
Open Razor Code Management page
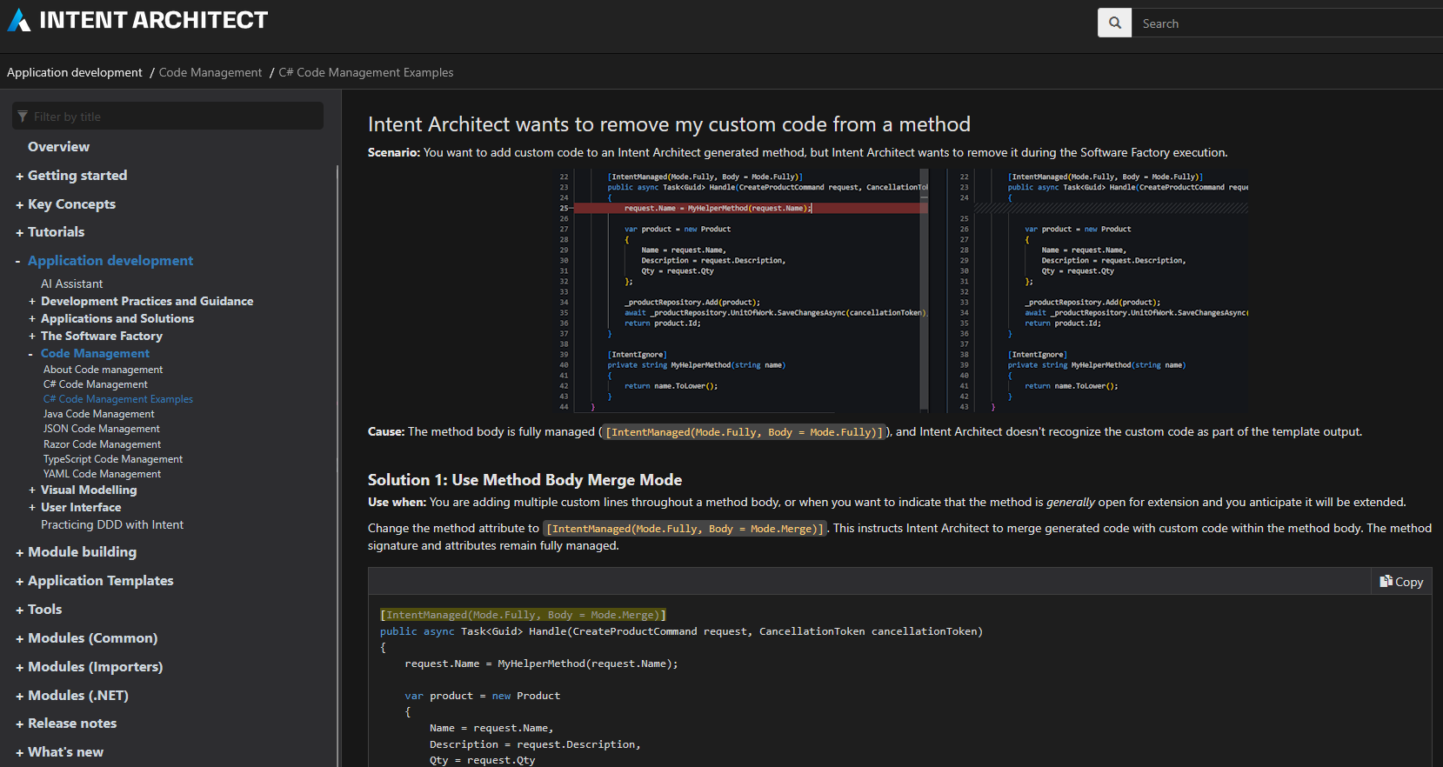103,444
